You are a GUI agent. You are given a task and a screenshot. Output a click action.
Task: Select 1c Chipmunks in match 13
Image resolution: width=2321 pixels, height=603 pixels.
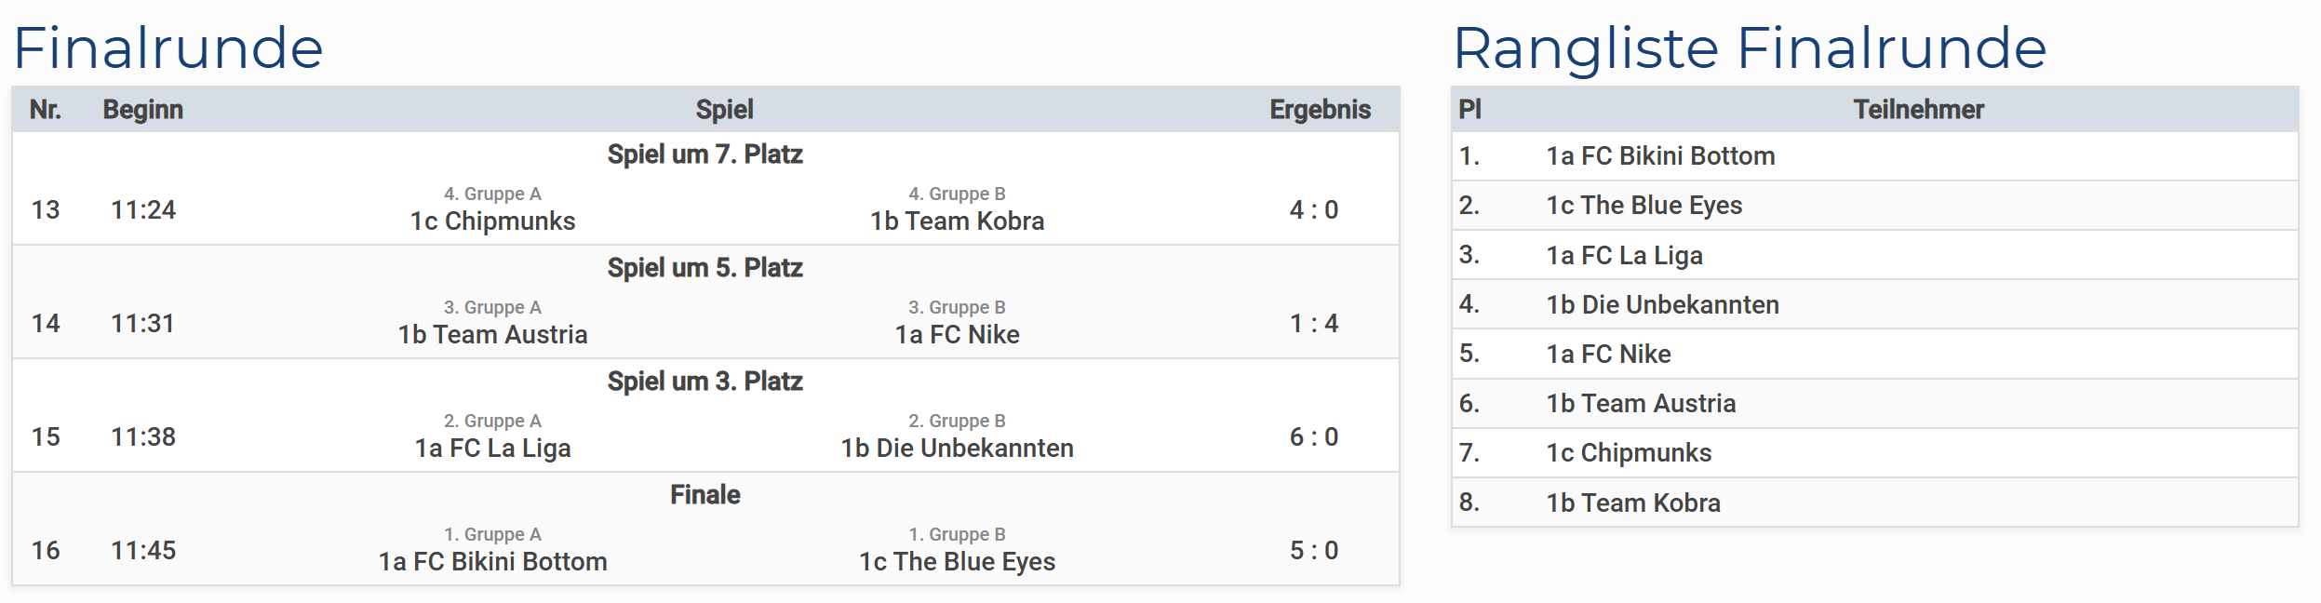[492, 221]
